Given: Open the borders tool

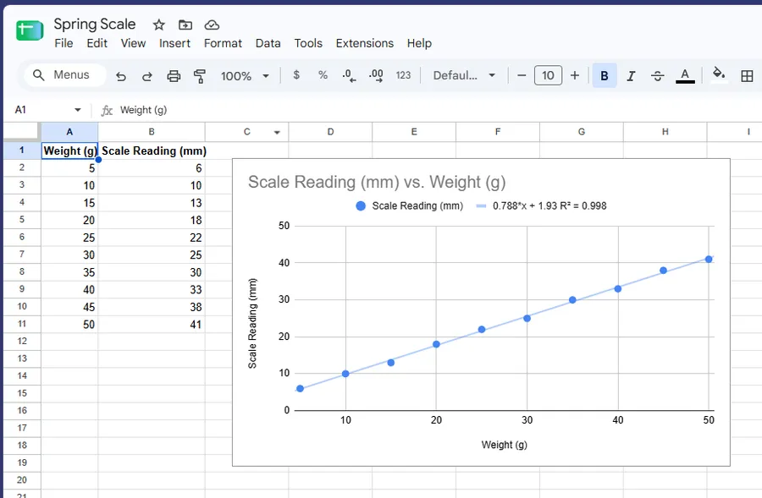Looking at the screenshot, I should click(747, 76).
